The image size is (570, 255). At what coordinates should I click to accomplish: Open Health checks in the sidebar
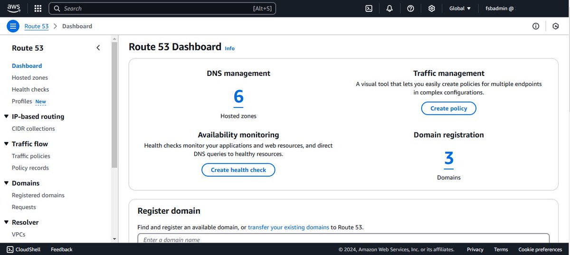click(30, 89)
